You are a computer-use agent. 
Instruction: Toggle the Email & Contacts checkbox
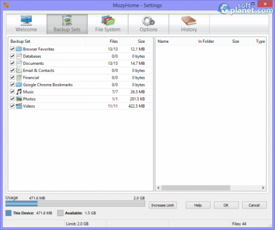(x=12, y=70)
